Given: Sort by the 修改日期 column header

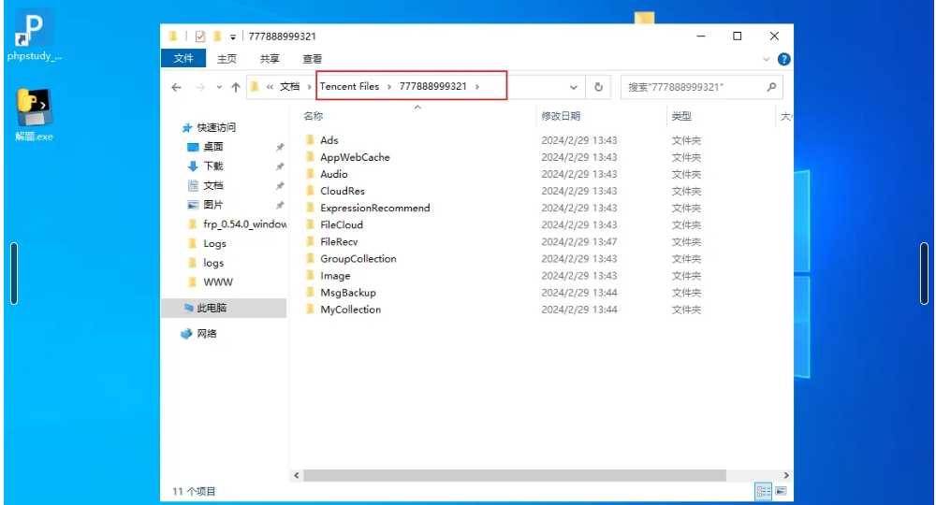Looking at the screenshot, I should coord(561,116).
